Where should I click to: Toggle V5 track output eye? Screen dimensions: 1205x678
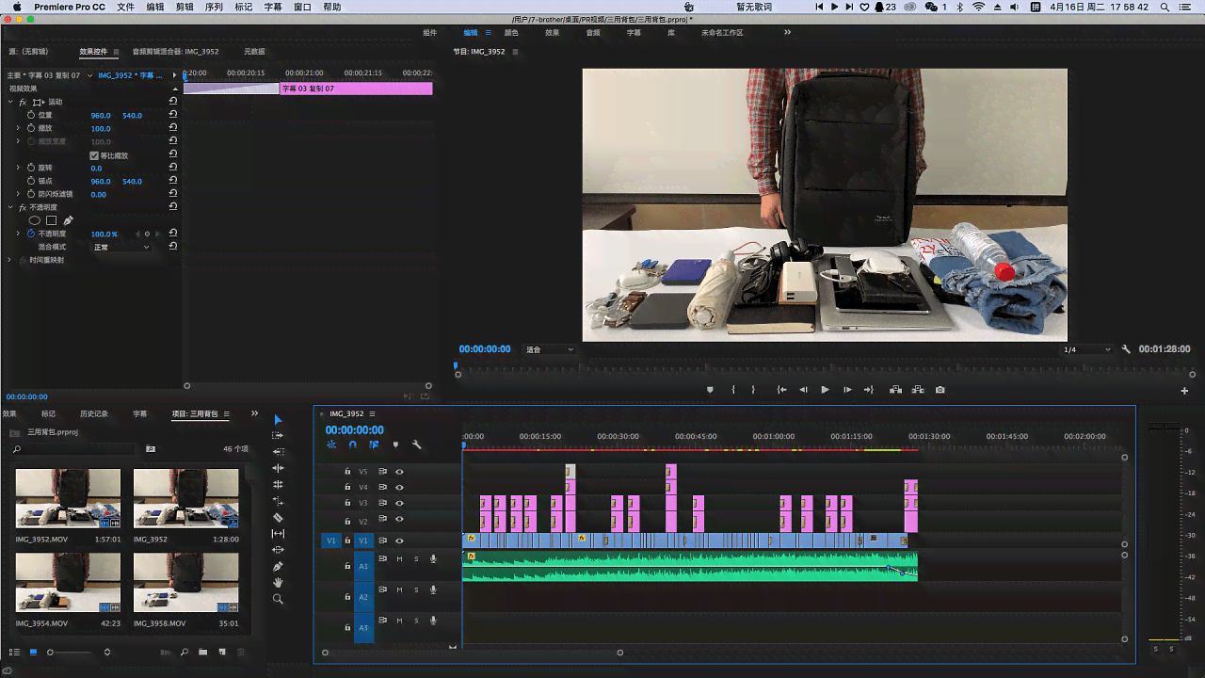coord(399,472)
